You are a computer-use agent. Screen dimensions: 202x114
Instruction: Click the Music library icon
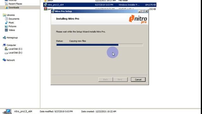tap(6, 22)
